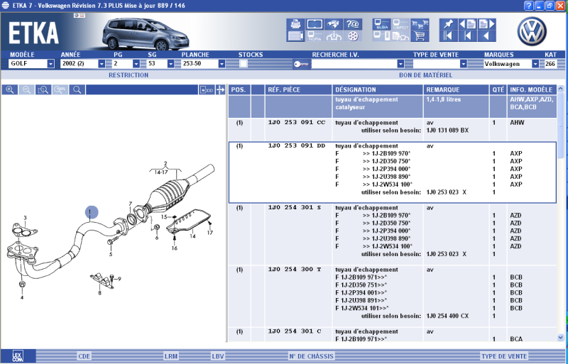Click the highlighted position 1 diagram marker
This screenshot has height=364, width=568.
[x=92, y=212]
